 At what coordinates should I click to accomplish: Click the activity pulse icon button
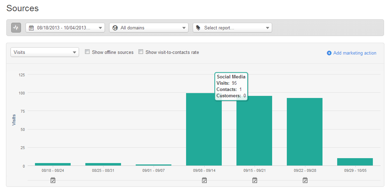click(x=16, y=28)
